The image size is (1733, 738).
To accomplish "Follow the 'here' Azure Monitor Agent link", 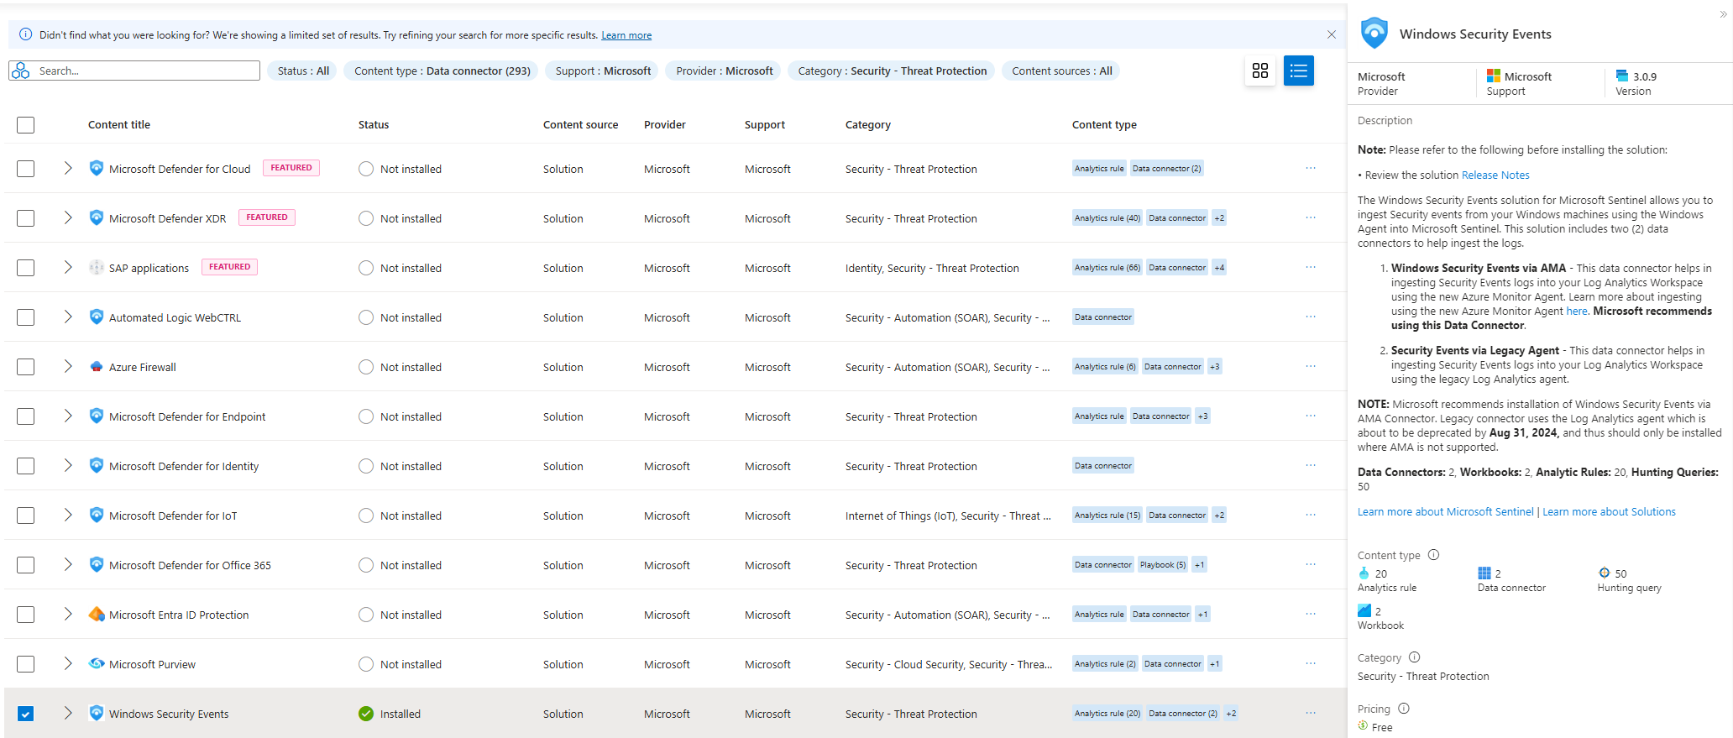I will [1577, 311].
